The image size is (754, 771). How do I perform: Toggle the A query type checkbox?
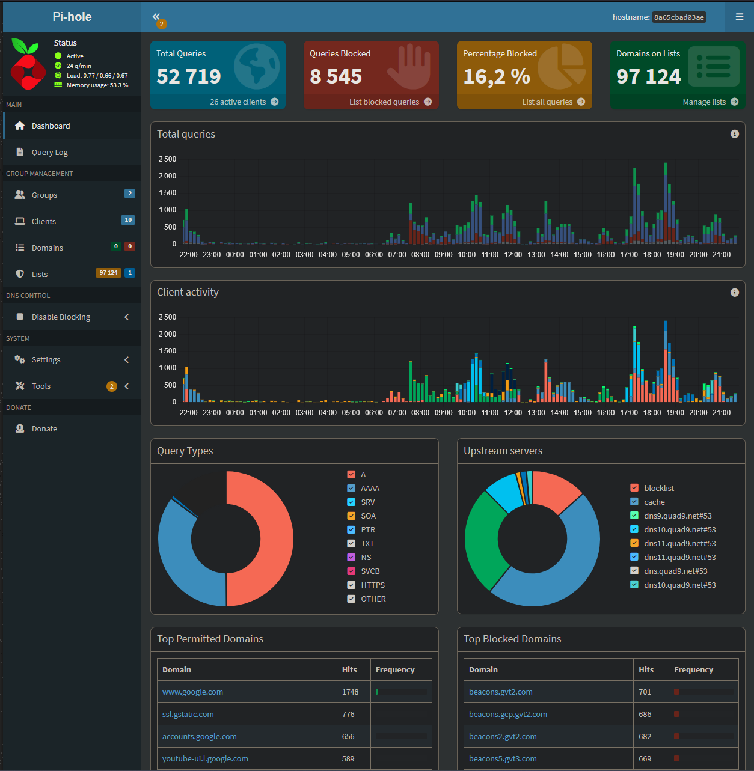click(x=351, y=474)
